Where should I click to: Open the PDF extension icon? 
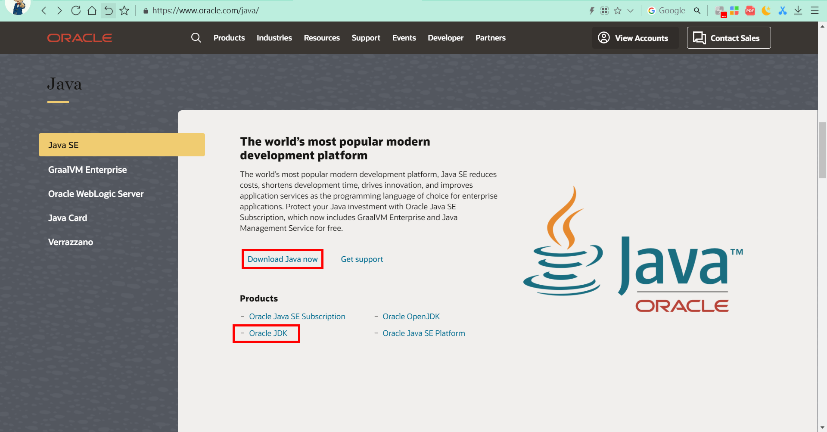(750, 11)
